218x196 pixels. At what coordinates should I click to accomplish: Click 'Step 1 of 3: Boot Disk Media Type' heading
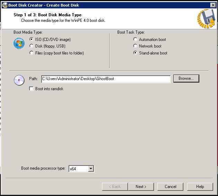(x=47, y=15)
